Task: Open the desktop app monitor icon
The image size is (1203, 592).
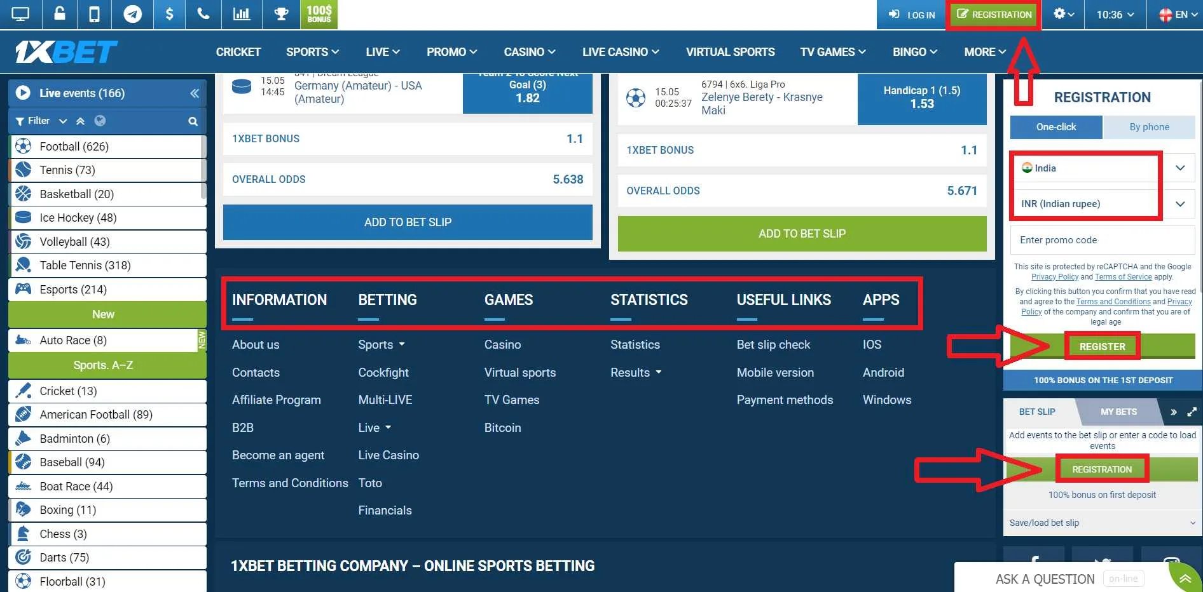Action: point(20,14)
